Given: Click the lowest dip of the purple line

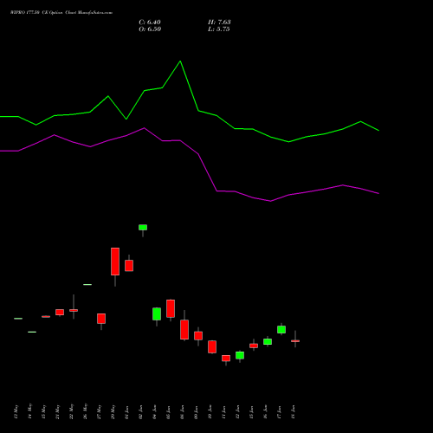Looking at the screenshot, I should click(x=270, y=201).
